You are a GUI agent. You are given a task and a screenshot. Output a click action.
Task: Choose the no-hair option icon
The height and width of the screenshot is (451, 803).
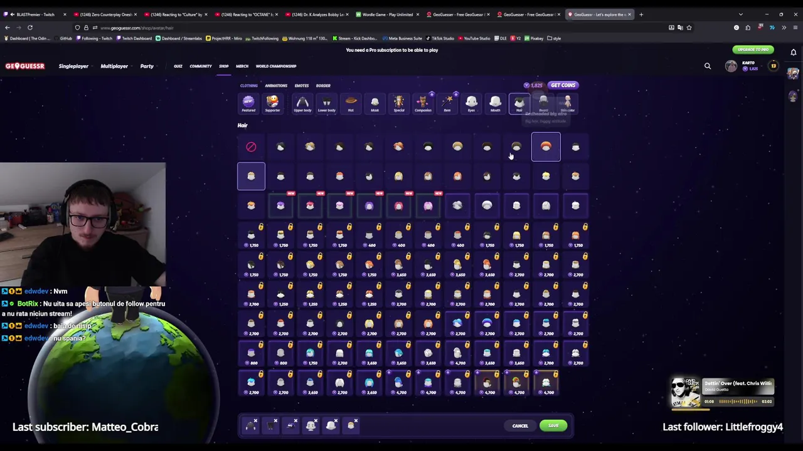(251, 147)
